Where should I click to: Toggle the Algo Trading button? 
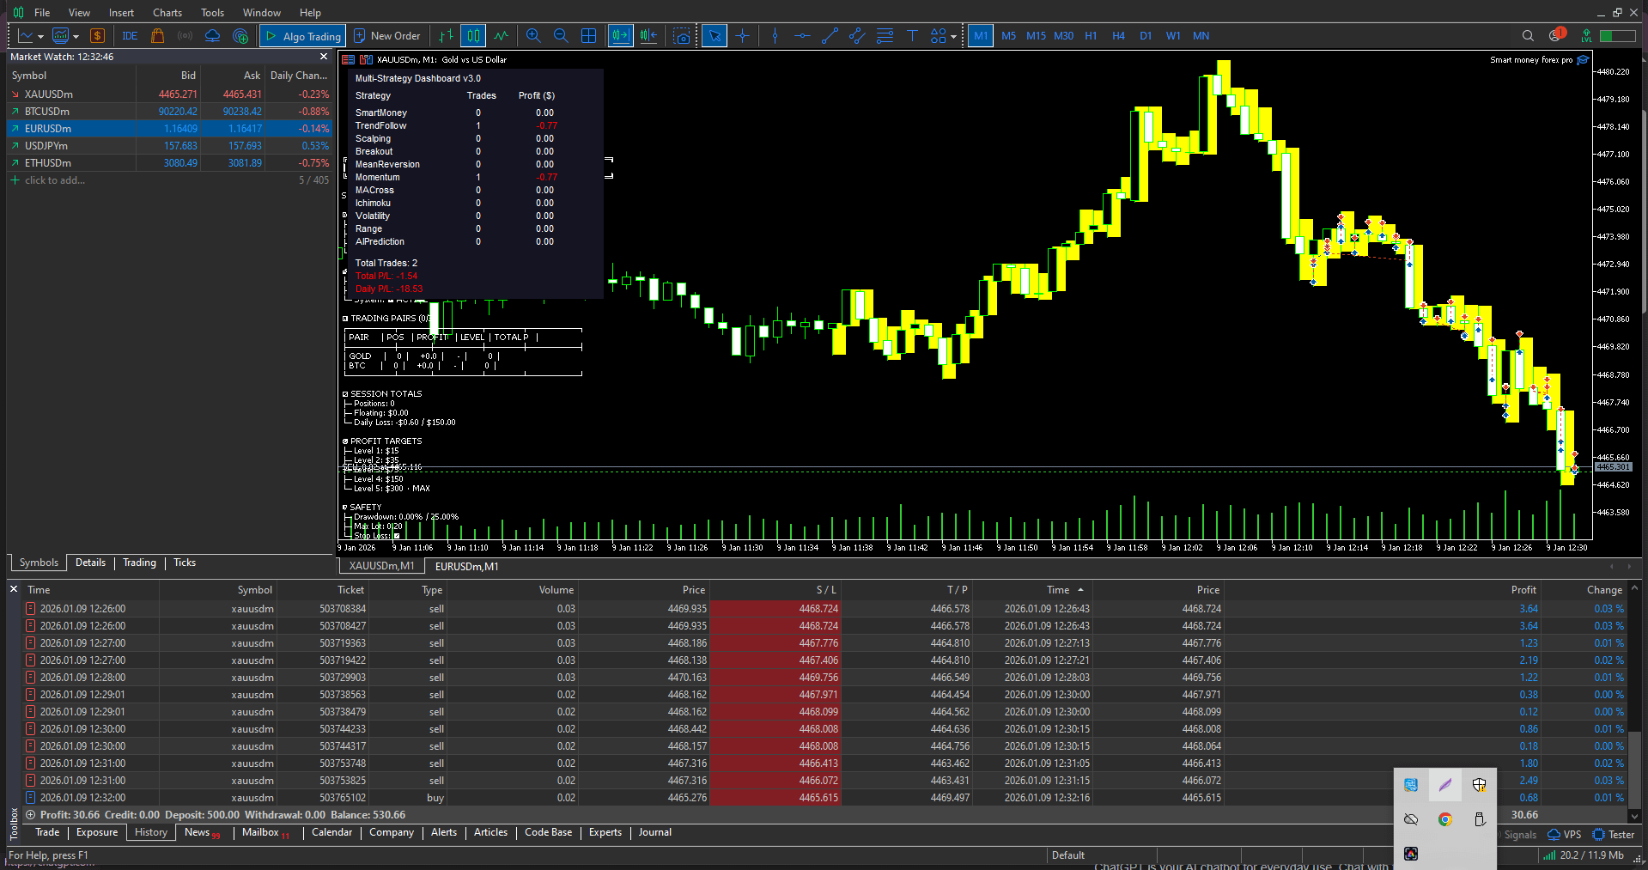point(303,36)
